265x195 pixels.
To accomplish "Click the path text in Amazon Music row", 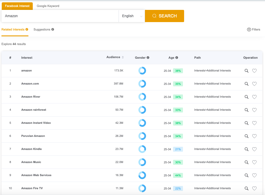I will [x=213, y=162].
